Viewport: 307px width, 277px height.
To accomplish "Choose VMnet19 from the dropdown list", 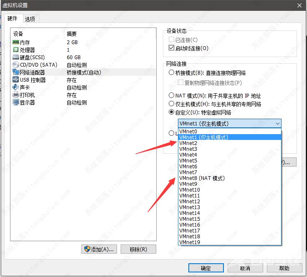I will (x=229, y=242).
